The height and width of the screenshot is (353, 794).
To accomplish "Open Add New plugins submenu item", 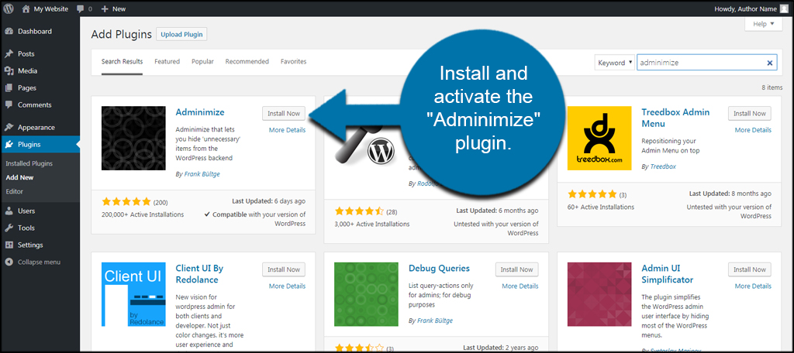I will 19,178.
